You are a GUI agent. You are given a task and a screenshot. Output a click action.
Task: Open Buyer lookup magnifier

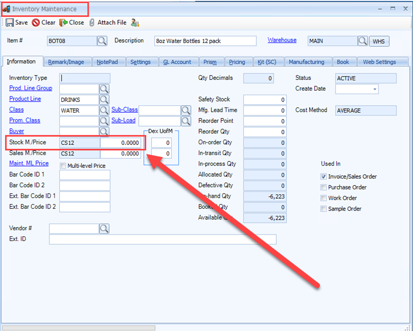[104, 131]
